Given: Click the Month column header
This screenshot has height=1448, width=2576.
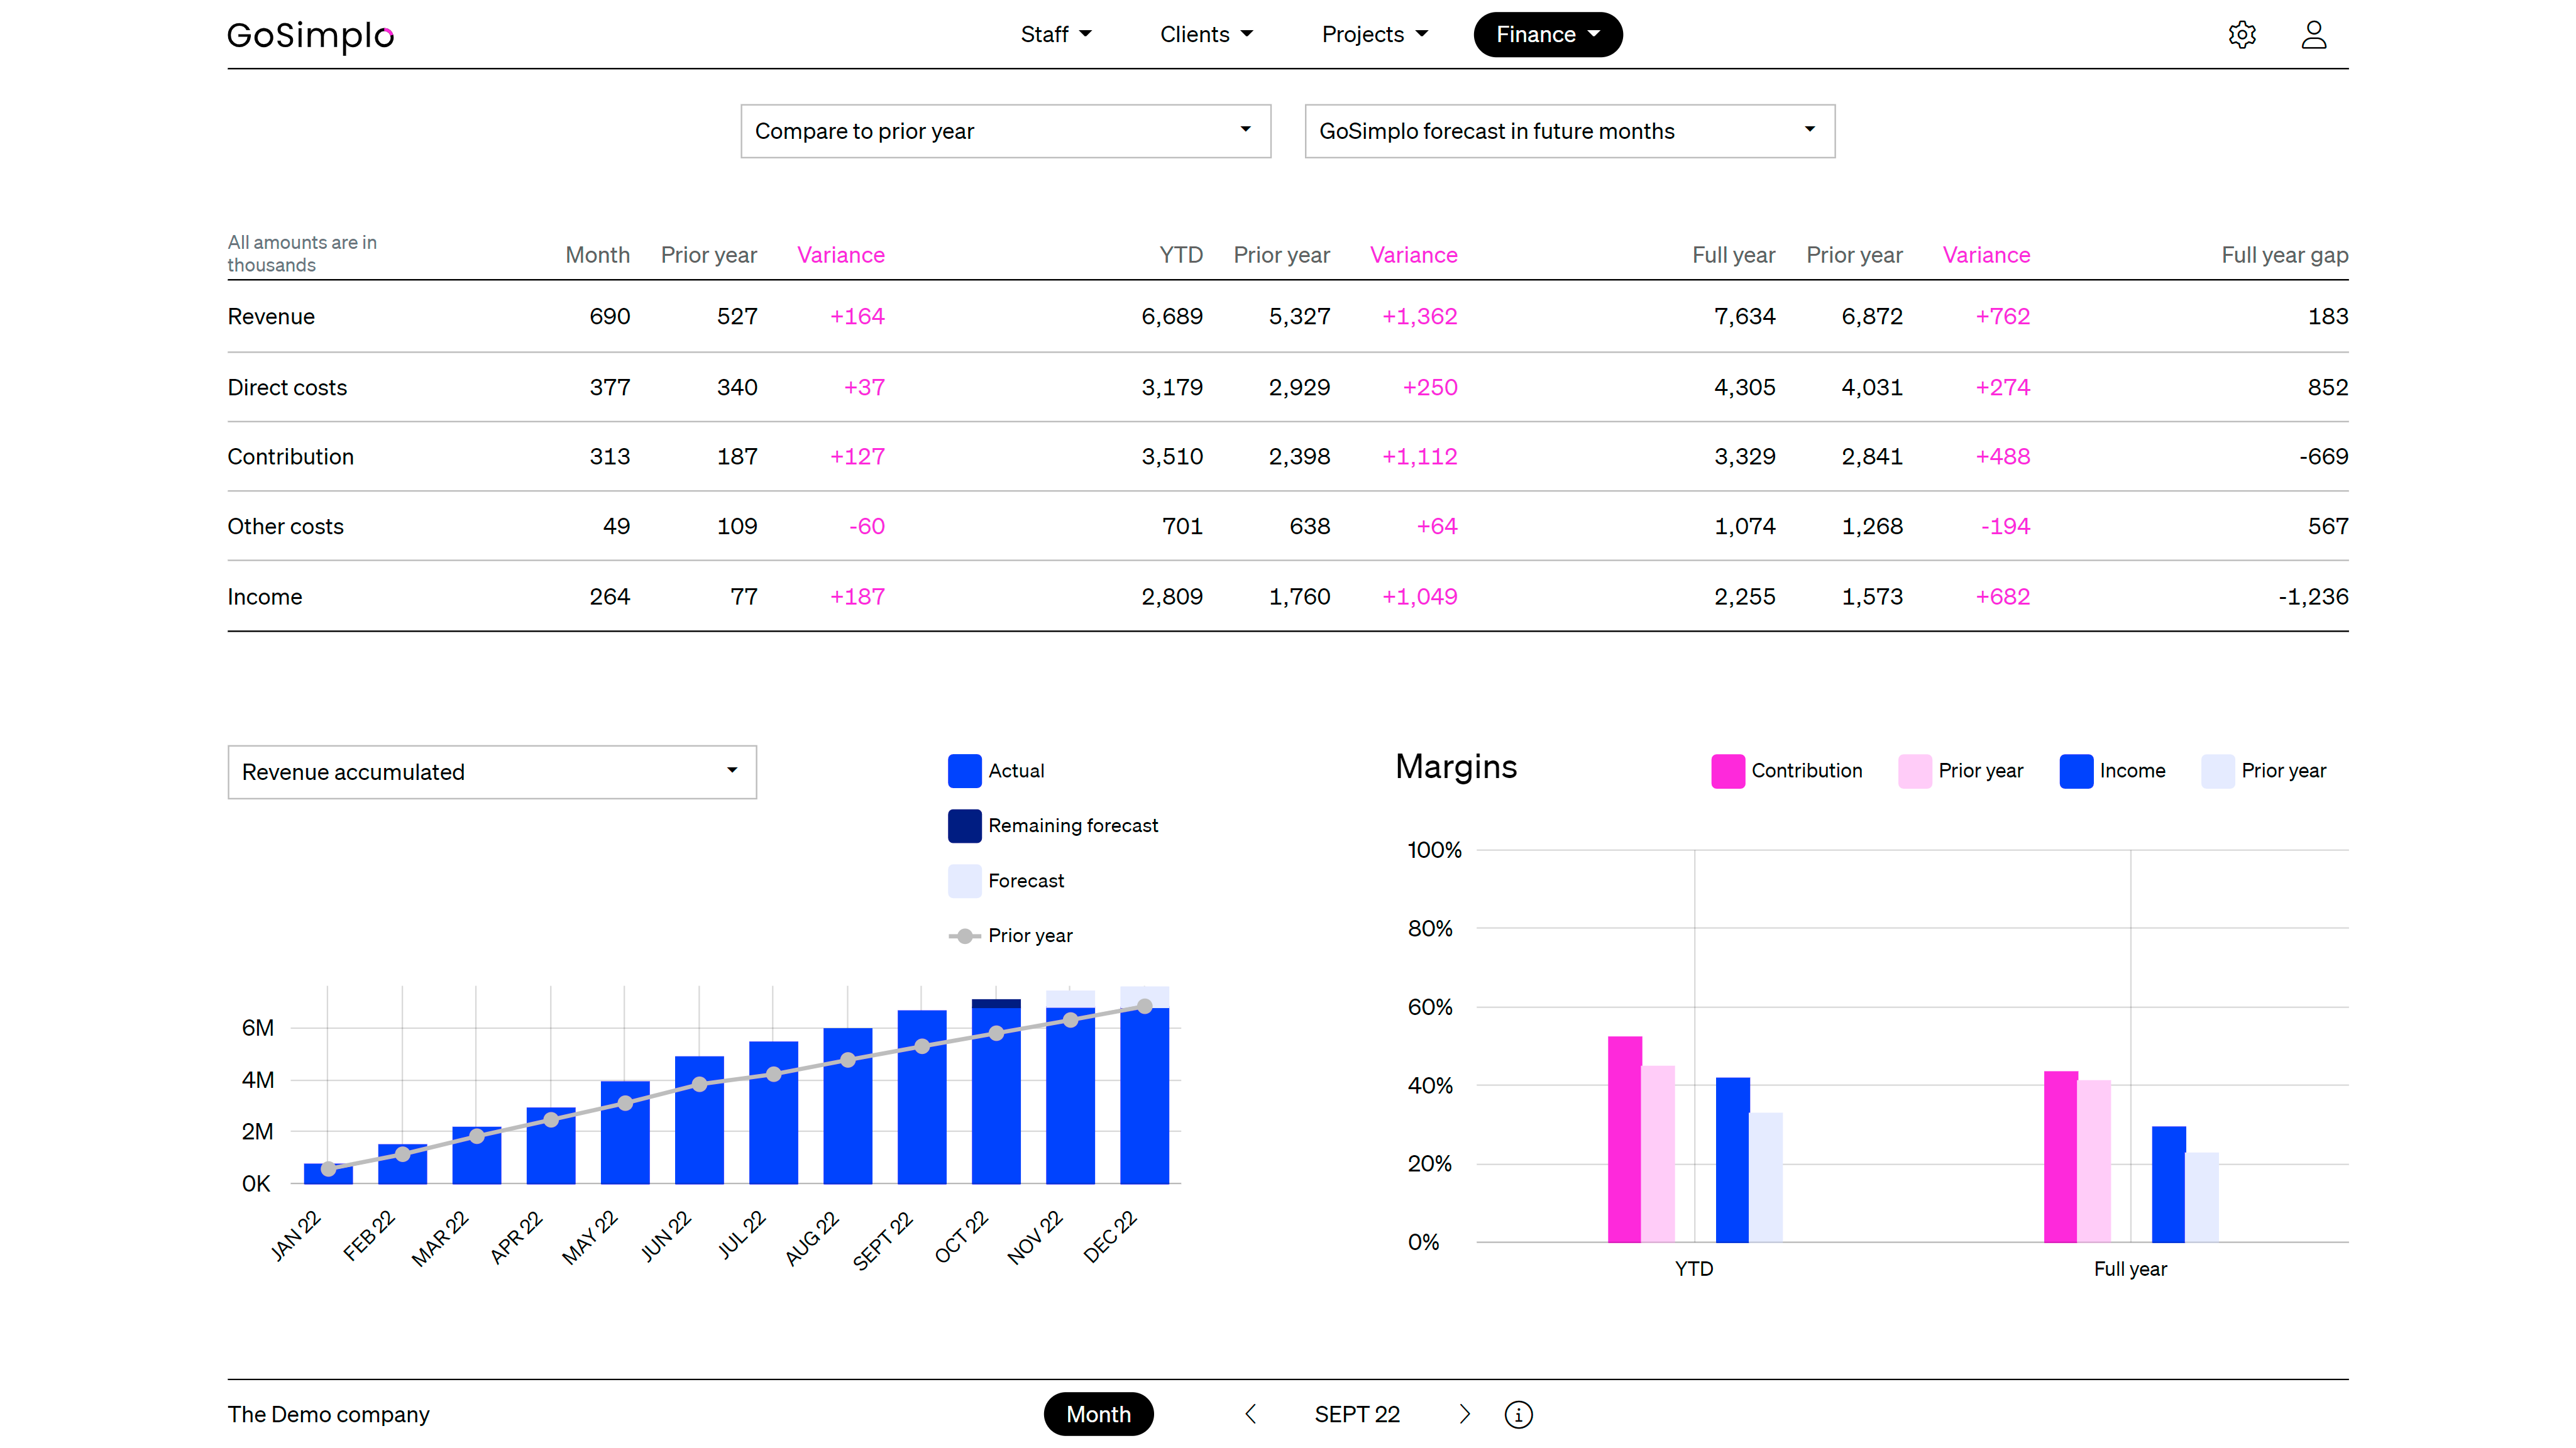Looking at the screenshot, I should pos(597,255).
